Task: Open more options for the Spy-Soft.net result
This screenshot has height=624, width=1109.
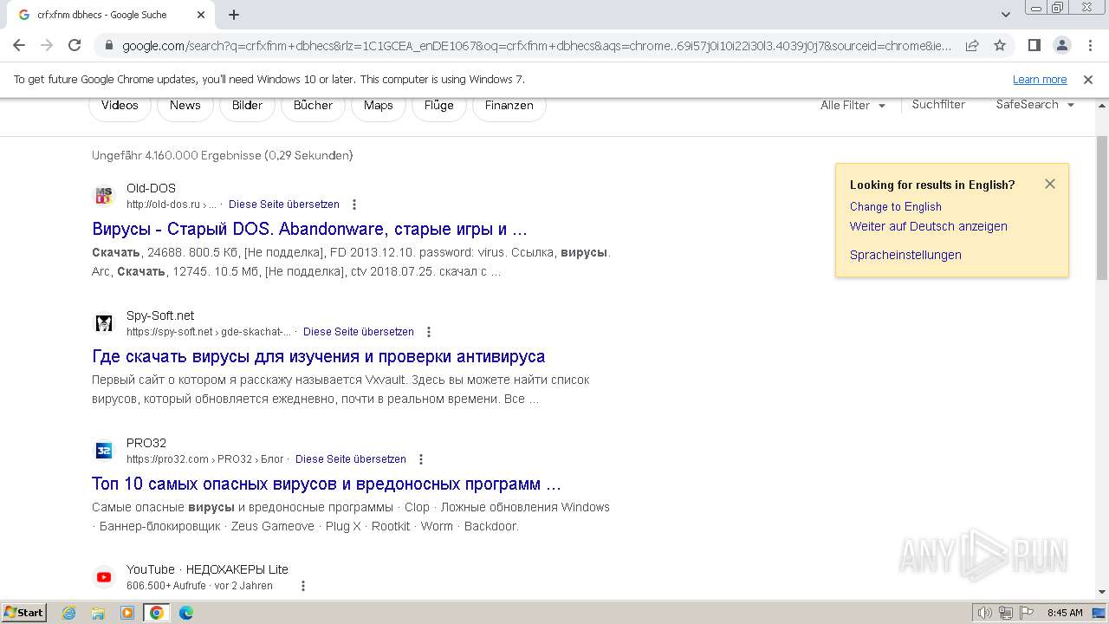Action: [429, 332]
